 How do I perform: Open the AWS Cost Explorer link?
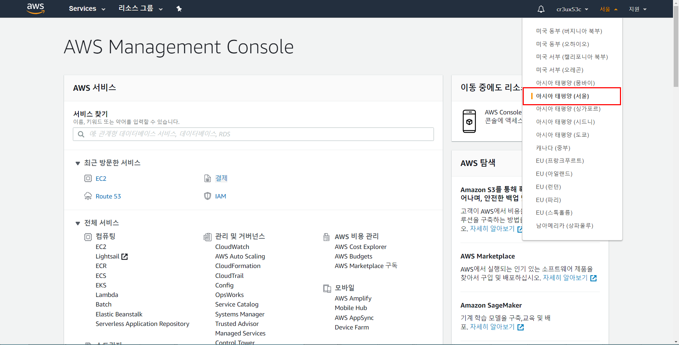[360, 247]
